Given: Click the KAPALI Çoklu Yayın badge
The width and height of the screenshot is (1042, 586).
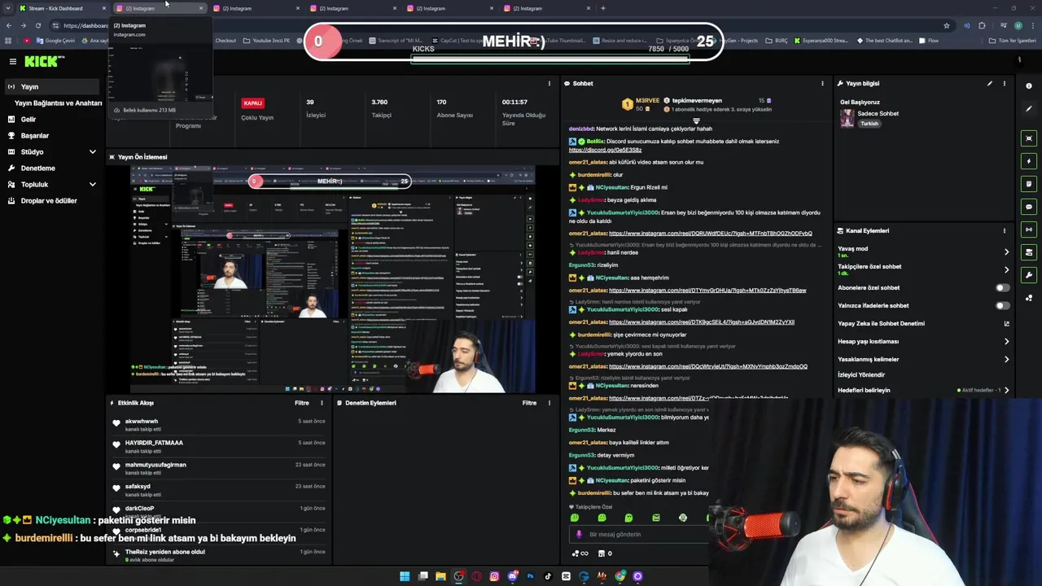Looking at the screenshot, I should 253,103.
